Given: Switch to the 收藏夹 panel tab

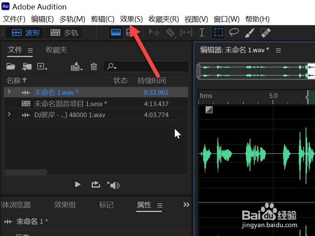Looking at the screenshot, I should click(56, 50).
